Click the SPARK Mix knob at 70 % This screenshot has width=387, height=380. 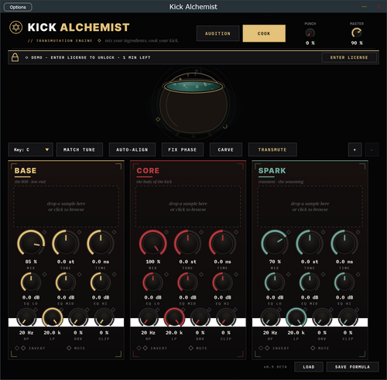275,243
